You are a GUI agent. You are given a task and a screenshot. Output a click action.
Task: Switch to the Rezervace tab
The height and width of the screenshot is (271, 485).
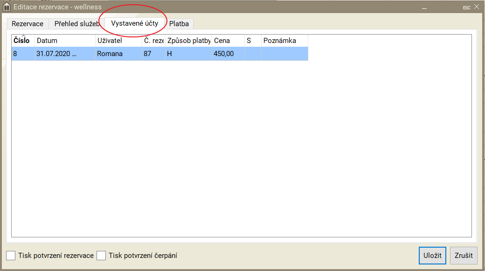(28, 24)
